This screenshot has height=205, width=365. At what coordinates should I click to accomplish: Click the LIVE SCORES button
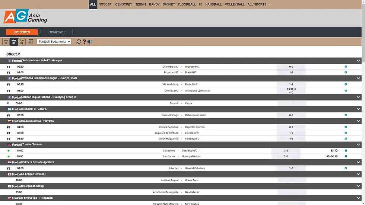tap(22, 32)
